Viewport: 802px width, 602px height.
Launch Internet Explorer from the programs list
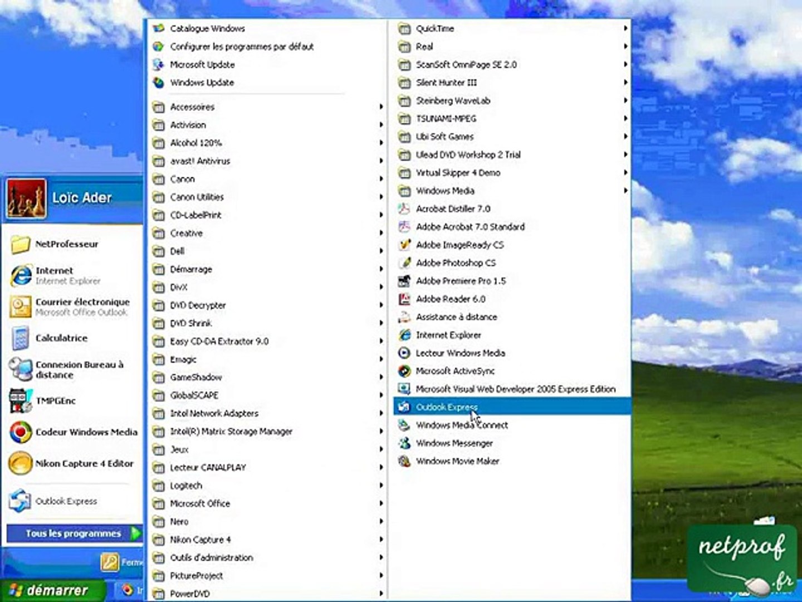[512, 335]
